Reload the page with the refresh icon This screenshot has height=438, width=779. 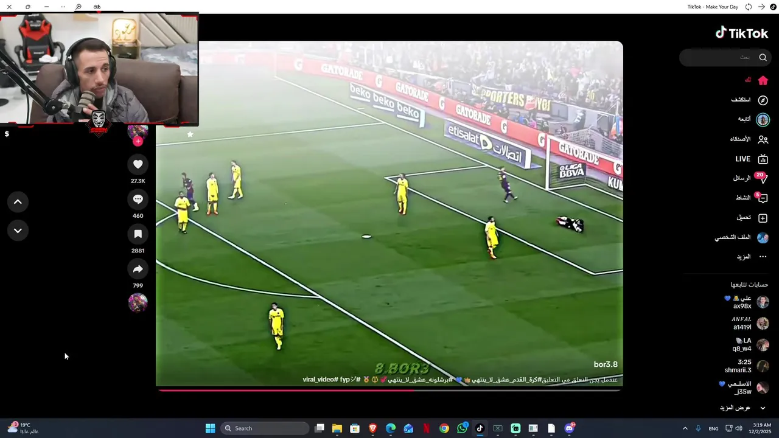(x=749, y=7)
